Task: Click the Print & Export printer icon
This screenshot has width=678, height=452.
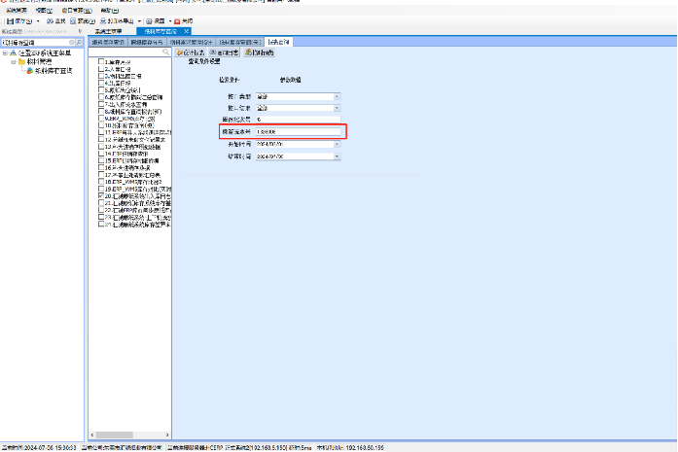Action: pos(103,21)
